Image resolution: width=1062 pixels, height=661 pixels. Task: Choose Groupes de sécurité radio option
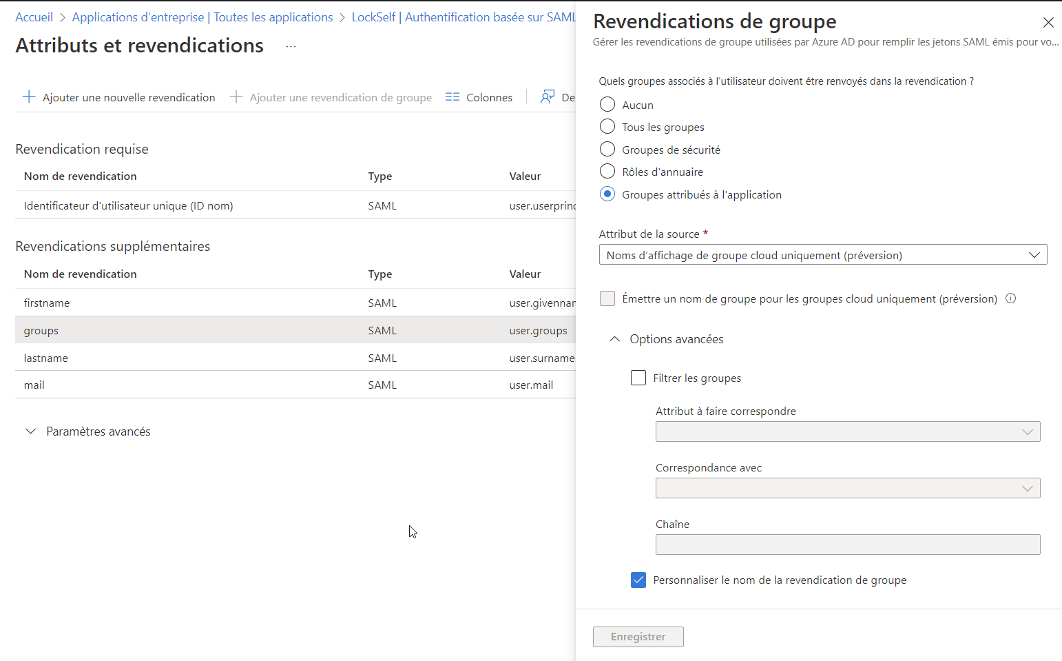tap(607, 150)
